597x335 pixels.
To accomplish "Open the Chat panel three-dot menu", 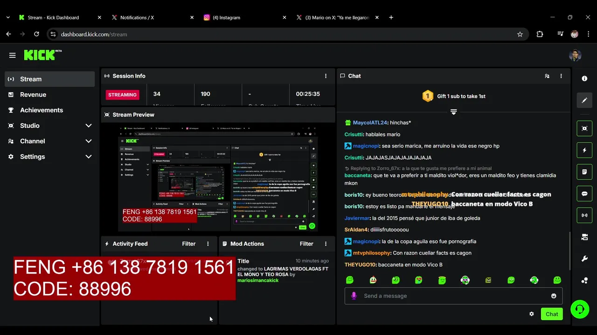I will click(x=561, y=76).
